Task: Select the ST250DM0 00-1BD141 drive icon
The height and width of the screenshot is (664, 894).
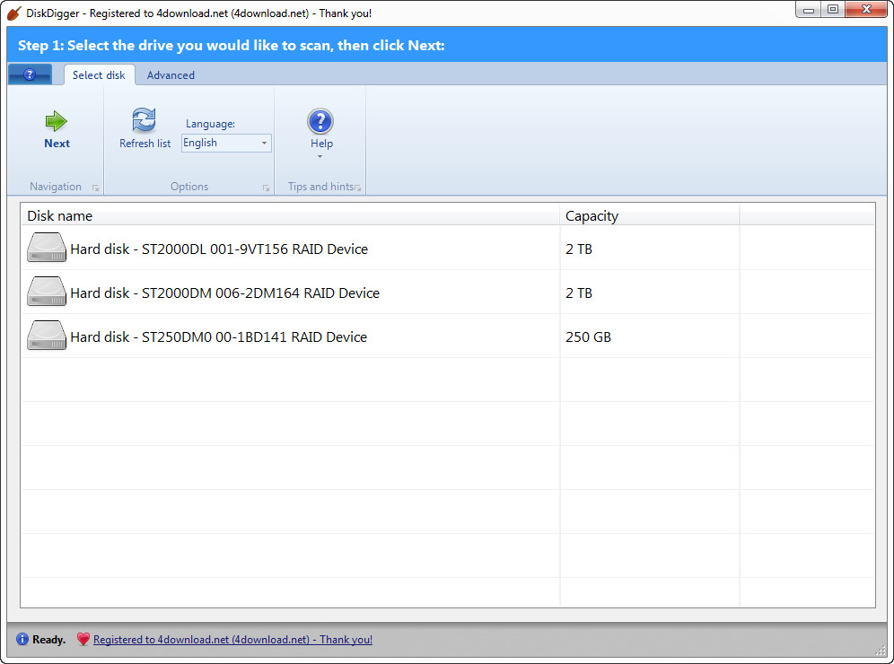Action: tap(47, 335)
